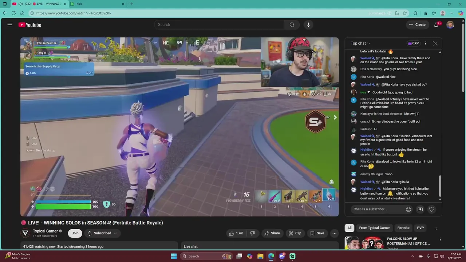Go back in browser history

[5, 13]
